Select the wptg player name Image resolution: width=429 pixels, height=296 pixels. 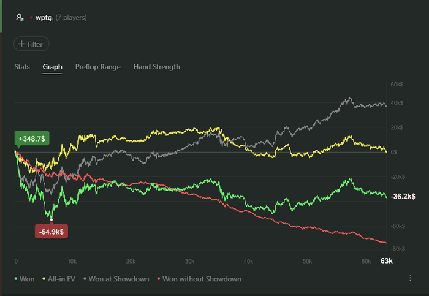pos(44,18)
